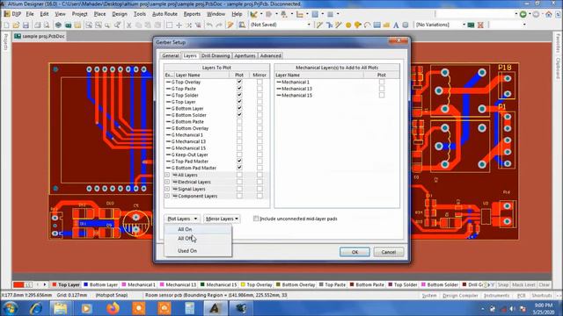Viewport: 563px width, 316px height.
Task: Click the File Explorer taskbar icon
Action: pyautogui.click(x=61, y=308)
